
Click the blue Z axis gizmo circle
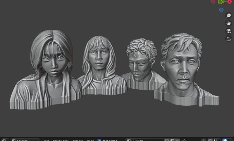click(x=221, y=10)
